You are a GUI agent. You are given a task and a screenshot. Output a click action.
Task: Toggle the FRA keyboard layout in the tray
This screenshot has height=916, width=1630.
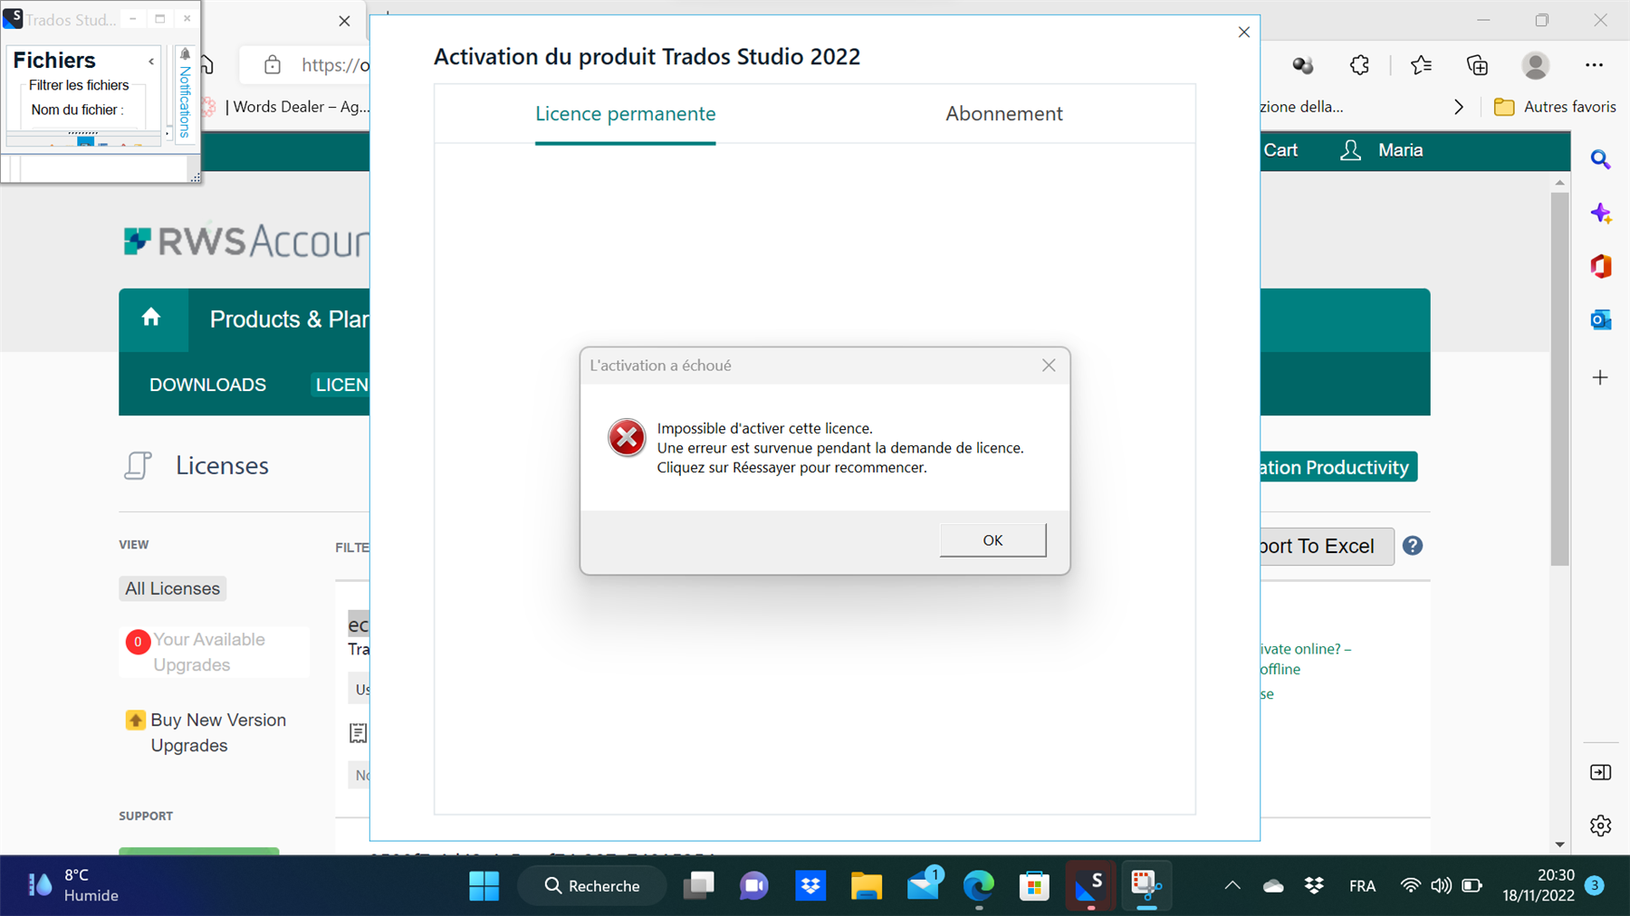click(1362, 885)
